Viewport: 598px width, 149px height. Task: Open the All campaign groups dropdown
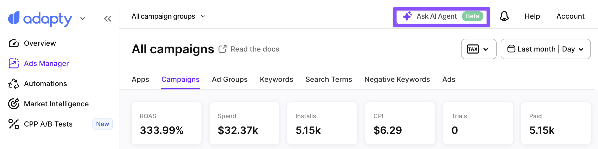[x=169, y=16]
